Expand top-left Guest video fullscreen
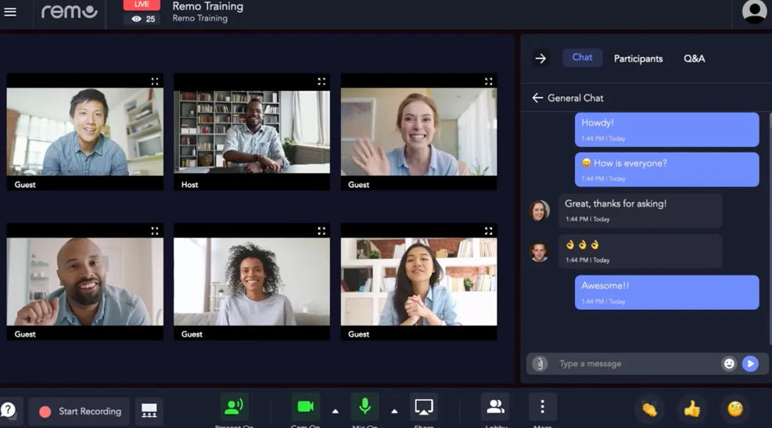 click(155, 81)
